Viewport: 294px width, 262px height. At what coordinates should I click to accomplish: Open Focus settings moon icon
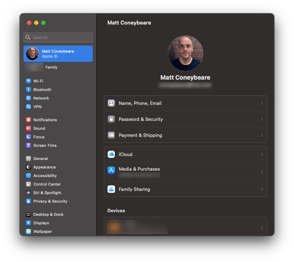click(28, 137)
